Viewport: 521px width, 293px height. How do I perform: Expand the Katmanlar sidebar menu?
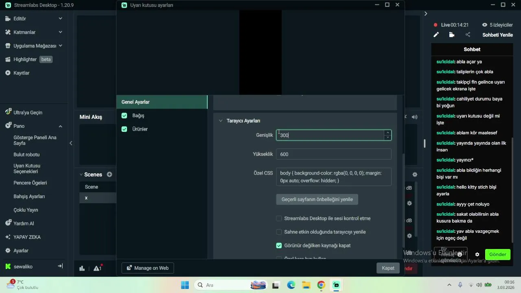(x=60, y=32)
